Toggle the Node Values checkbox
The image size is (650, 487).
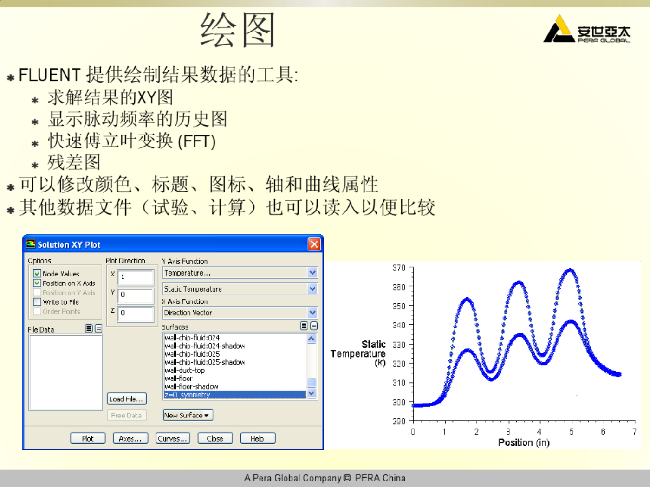click(37, 274)
